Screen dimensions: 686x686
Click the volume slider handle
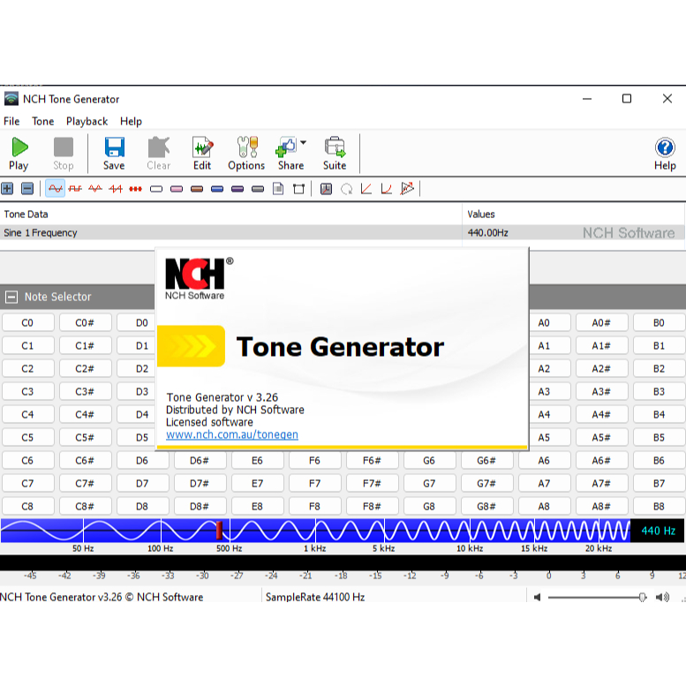pos(642,597)
